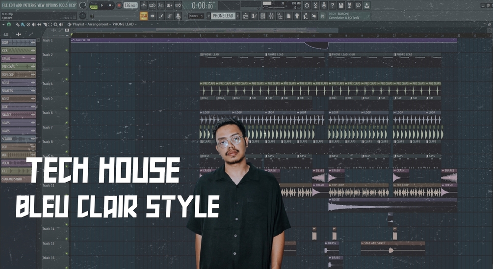
Task: Select the Paint brush tool in playlist toolbar
Action: coord(23,24)
